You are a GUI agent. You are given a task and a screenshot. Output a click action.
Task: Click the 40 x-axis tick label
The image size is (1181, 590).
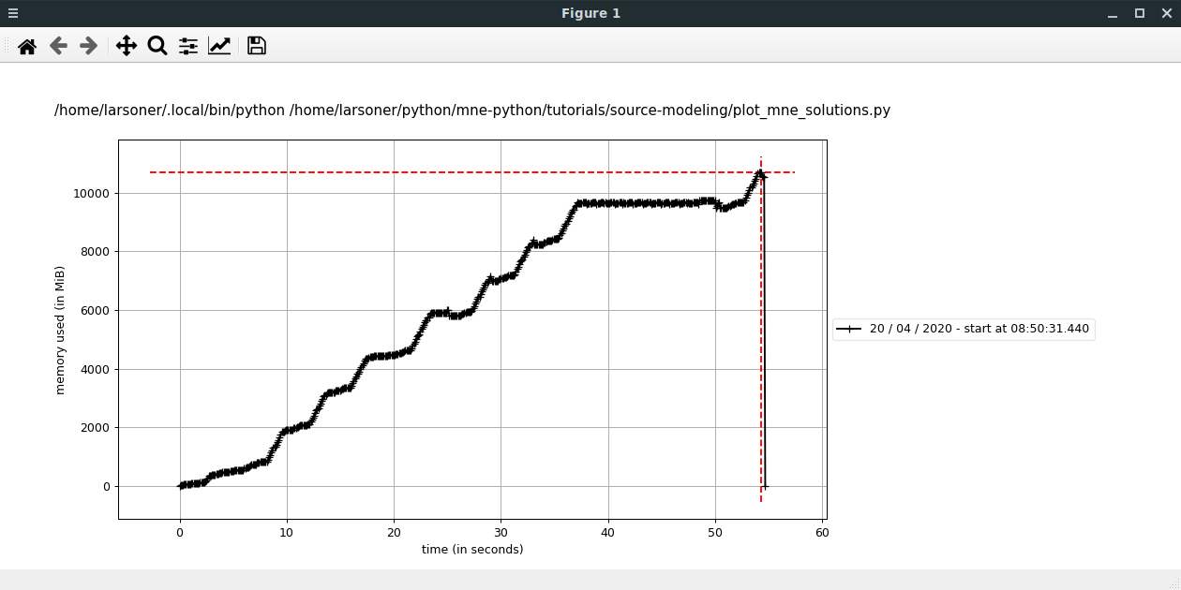pyautogui.click(x=608, y=532)
